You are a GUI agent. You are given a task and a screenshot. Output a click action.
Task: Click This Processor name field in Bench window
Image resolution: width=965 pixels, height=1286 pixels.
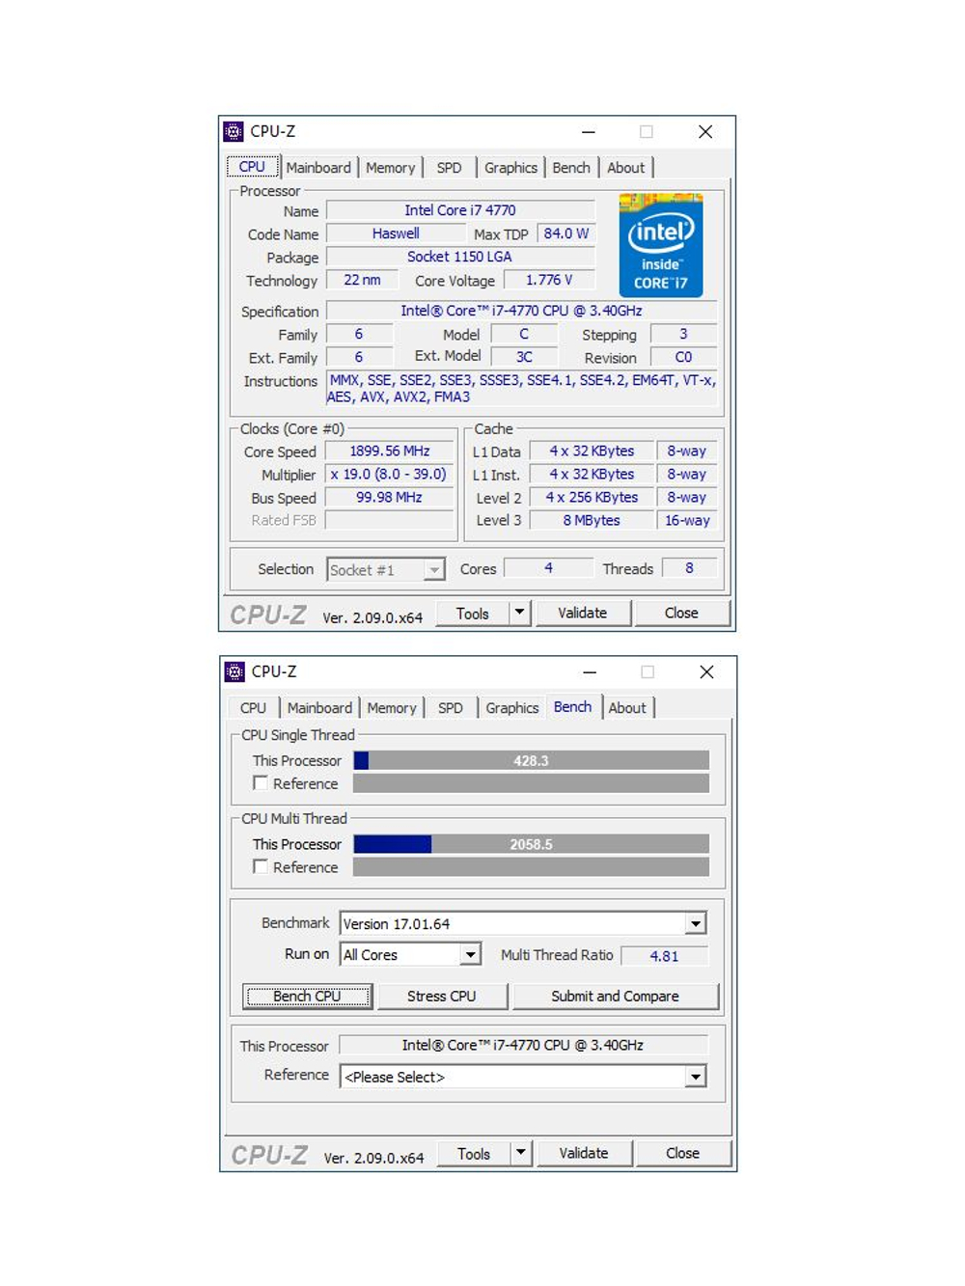[x=523, y=1045]
